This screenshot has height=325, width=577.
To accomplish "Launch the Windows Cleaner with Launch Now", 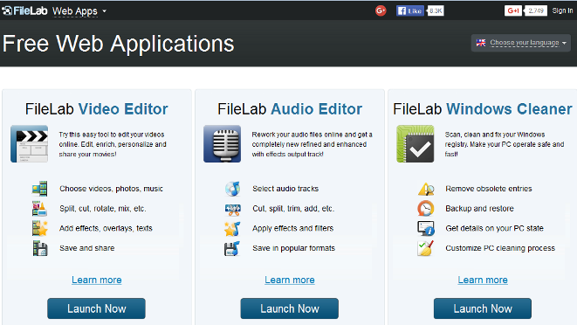I will pos(483,308).
